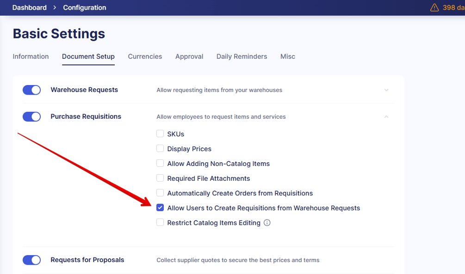Open the Approval tab
Viewport: 465px width, 274px height.
pos(189,56)
